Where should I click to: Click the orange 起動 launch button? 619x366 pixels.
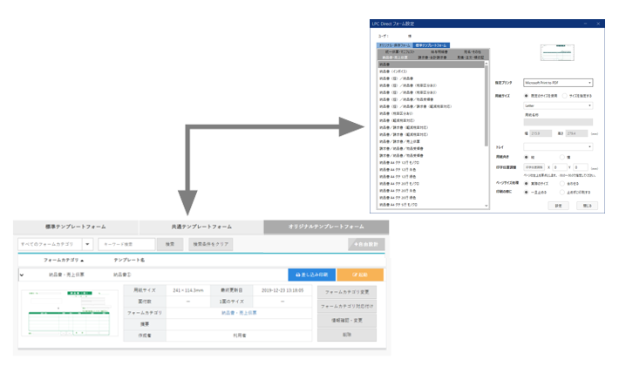coord(360,274)
